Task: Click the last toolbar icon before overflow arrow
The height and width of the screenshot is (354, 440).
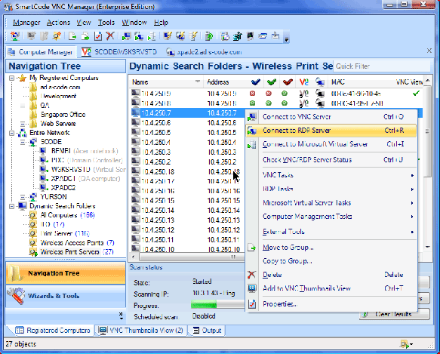Action: (x=275, y=36)
